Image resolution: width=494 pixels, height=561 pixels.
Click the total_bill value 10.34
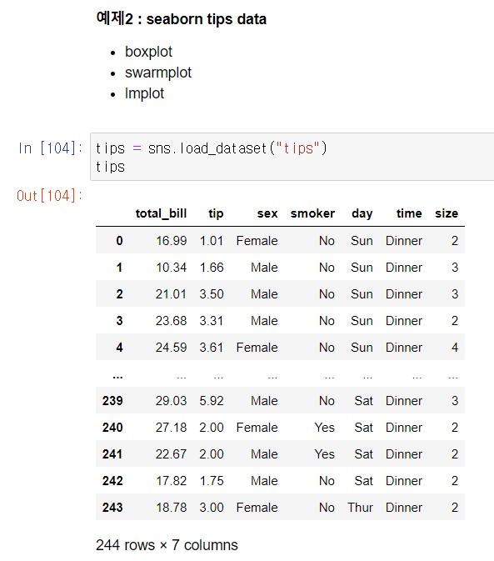pos(172,268)
